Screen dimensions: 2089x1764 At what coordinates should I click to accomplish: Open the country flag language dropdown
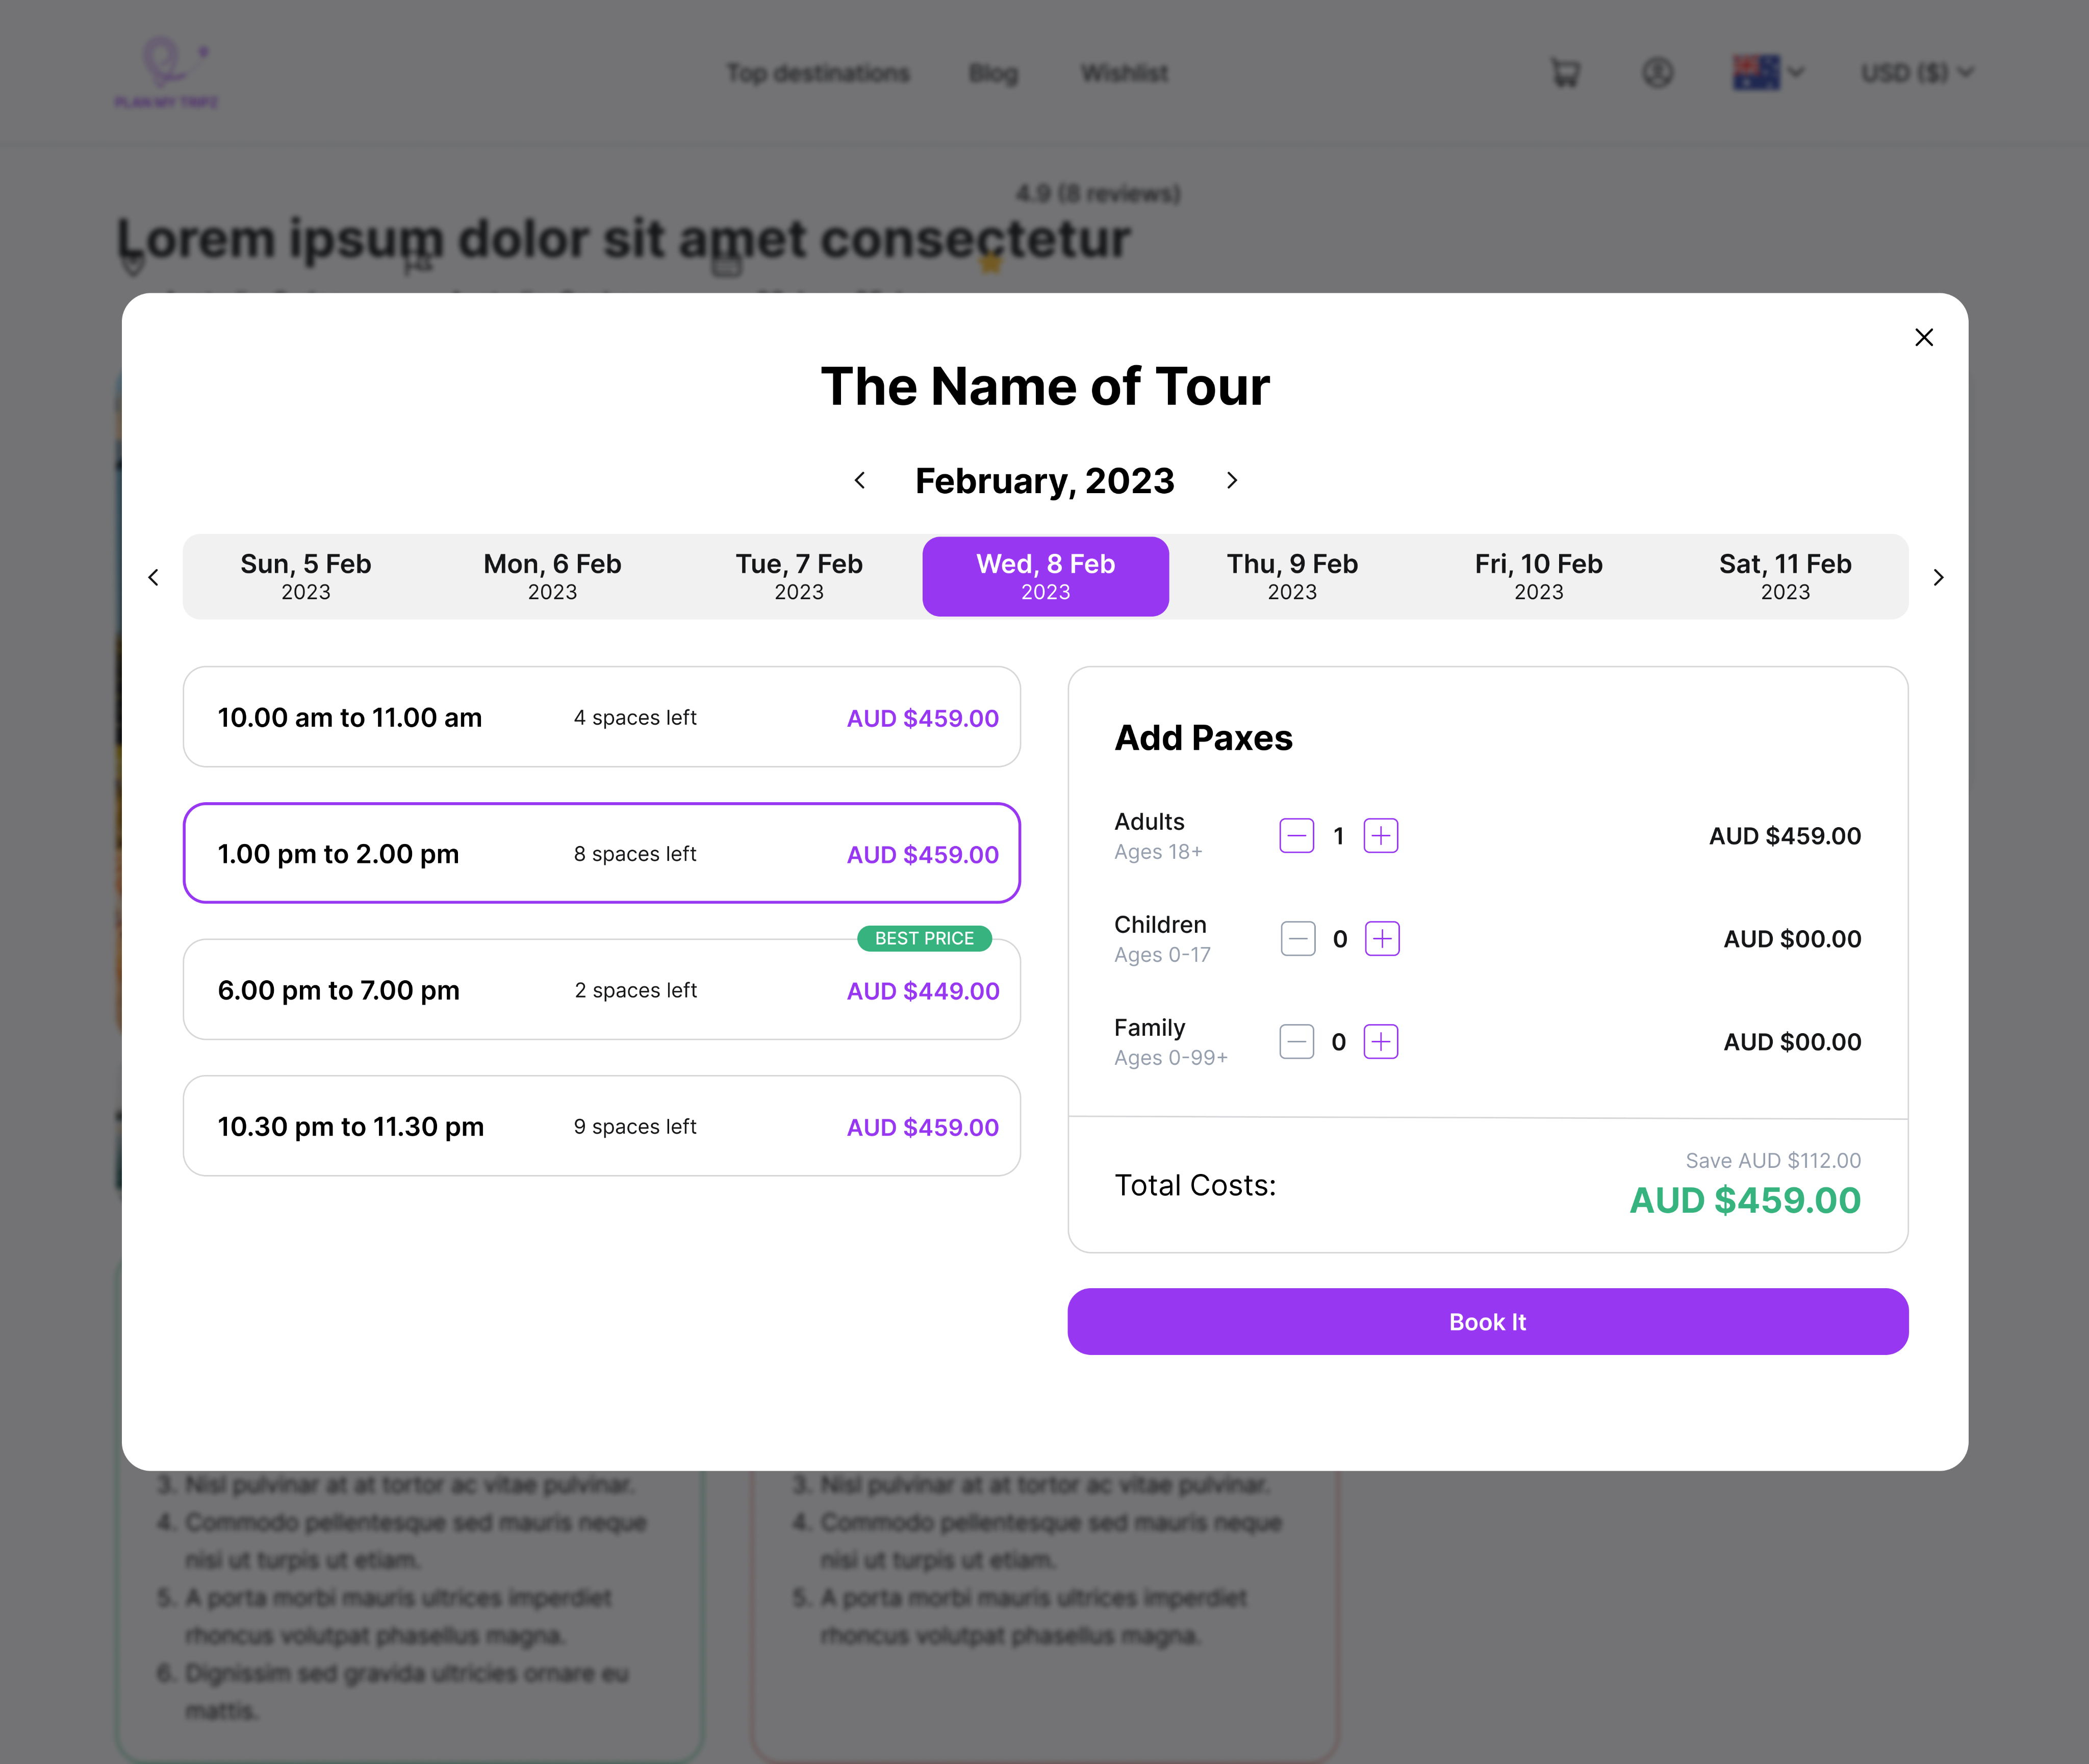1767,72
